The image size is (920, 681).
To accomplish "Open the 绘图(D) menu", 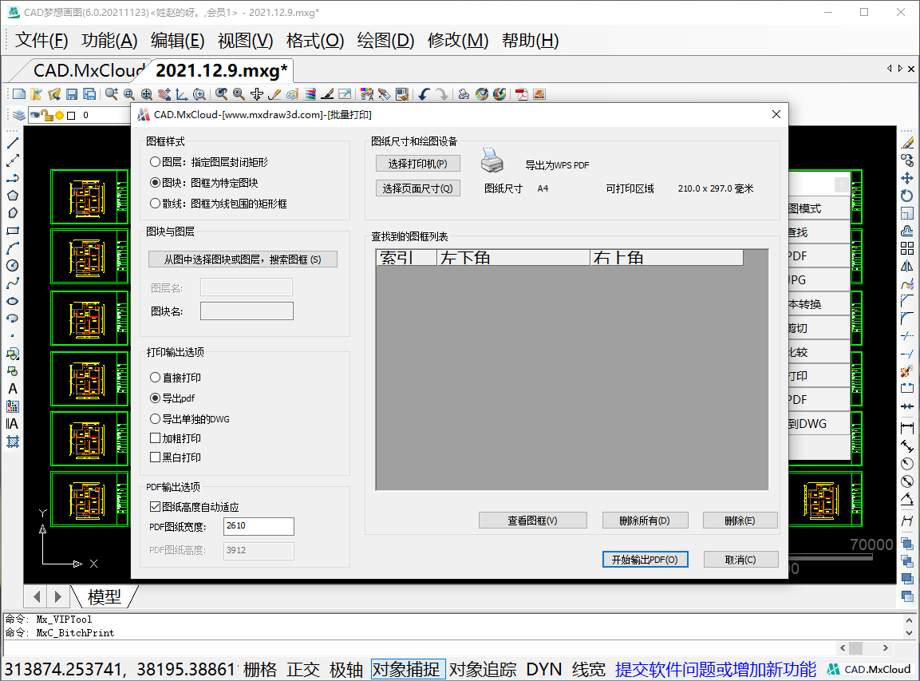I will click(x=386, y=41).
